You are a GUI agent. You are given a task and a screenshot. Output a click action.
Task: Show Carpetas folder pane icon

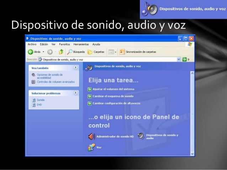point(90,52)
